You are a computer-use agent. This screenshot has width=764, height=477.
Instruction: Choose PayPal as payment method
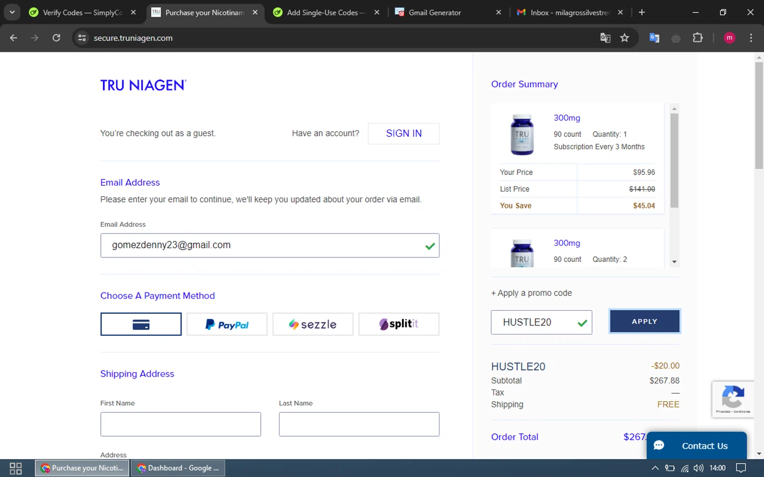[x=227, y=324]
